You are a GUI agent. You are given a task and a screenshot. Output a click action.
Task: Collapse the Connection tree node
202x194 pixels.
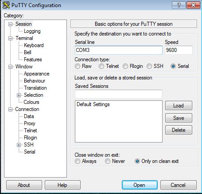[x=10, y=109]
